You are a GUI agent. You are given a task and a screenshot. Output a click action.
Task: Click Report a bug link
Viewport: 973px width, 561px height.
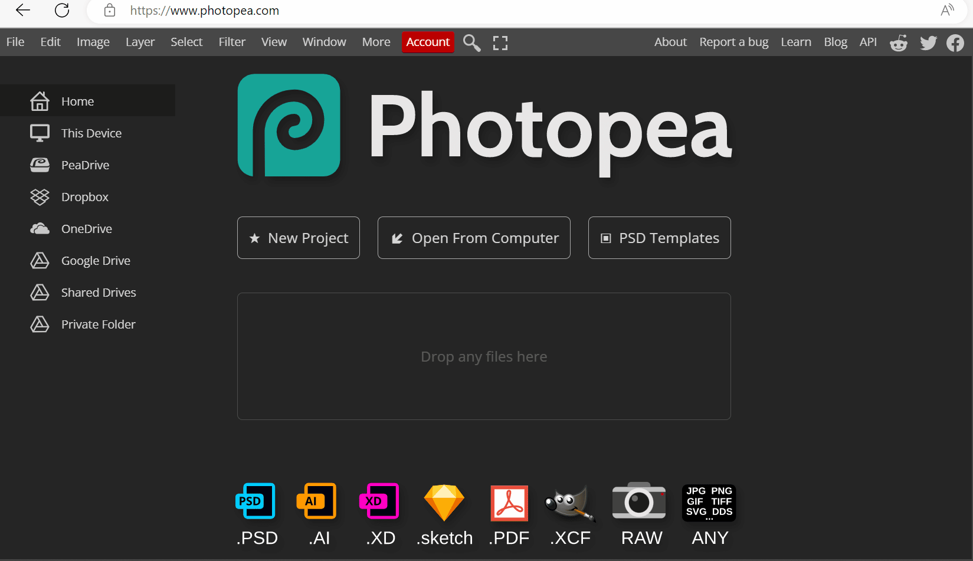point(733,42)
